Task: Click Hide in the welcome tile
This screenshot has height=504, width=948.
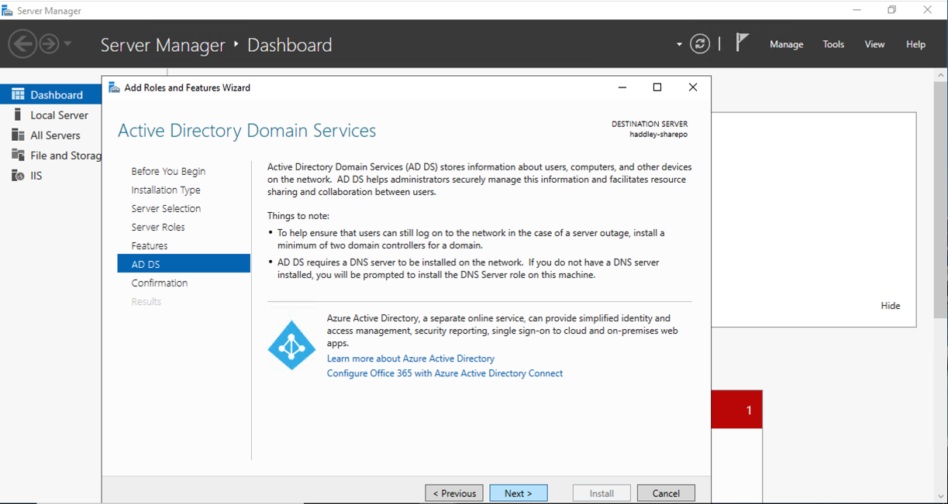Action: click(x=891, y=306)
